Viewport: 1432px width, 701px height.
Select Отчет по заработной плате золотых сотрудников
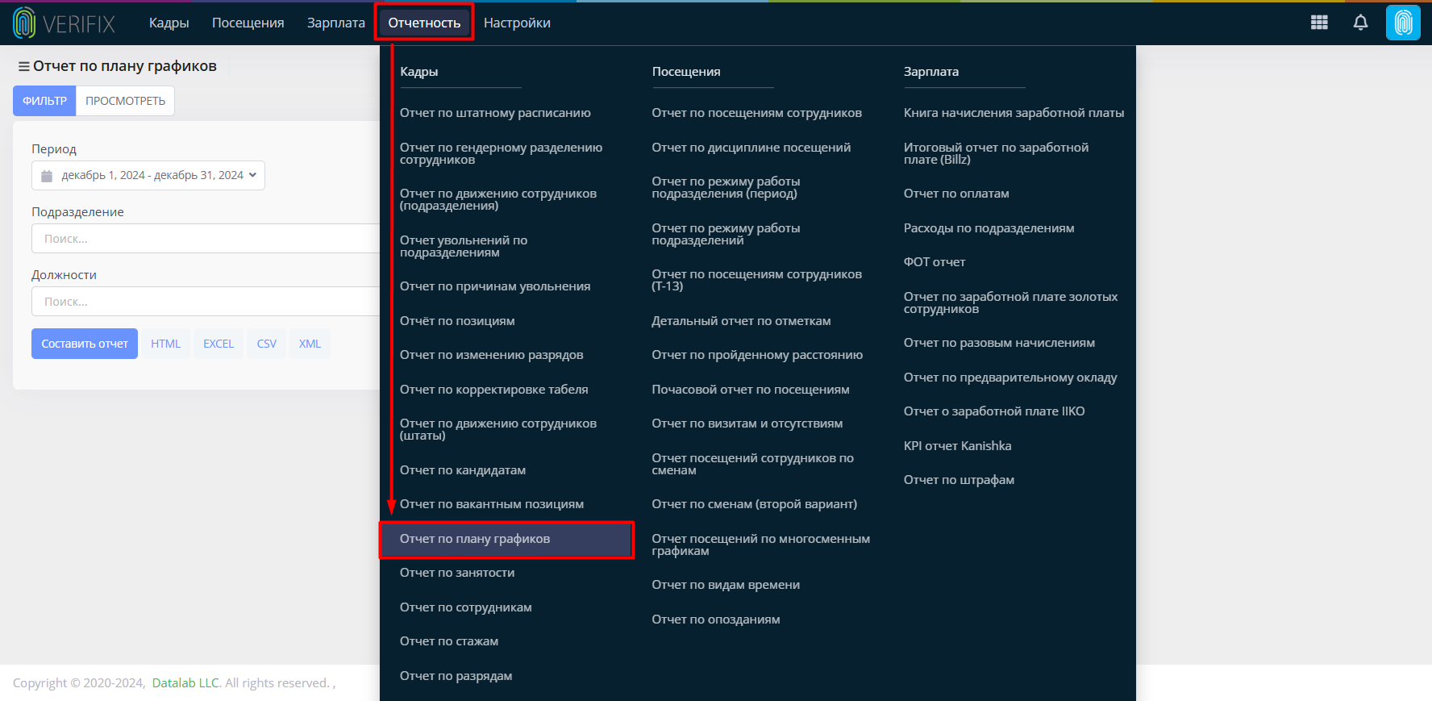1010,303
